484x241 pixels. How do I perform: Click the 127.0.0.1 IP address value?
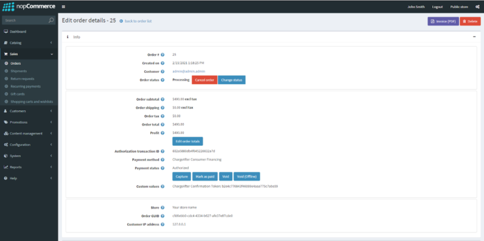point(179,224)
